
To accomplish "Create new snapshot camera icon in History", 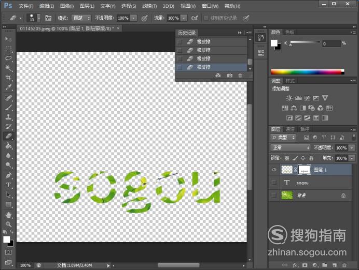I will tap(229, 76).
